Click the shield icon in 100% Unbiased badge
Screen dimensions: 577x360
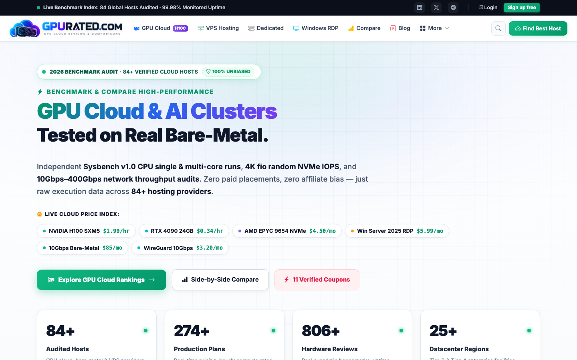click(x=208, y=72)
